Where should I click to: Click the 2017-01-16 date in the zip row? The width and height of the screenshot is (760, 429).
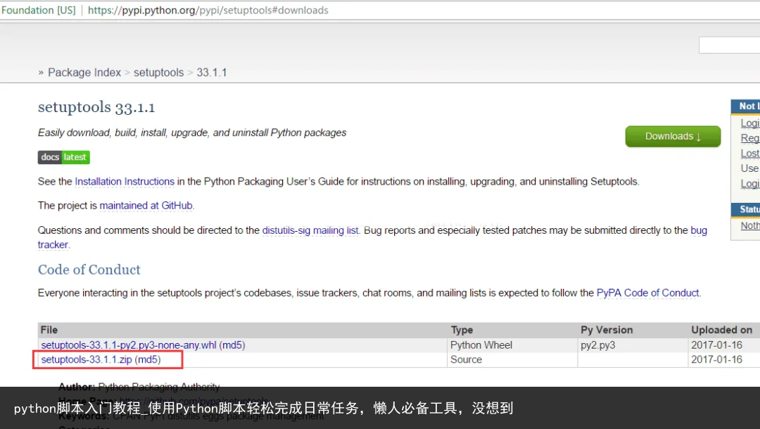pos(716,359)
